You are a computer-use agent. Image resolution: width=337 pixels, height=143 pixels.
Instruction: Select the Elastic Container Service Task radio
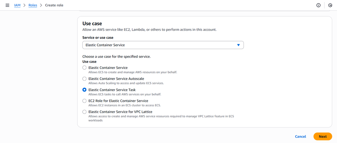tap(85, 90)
